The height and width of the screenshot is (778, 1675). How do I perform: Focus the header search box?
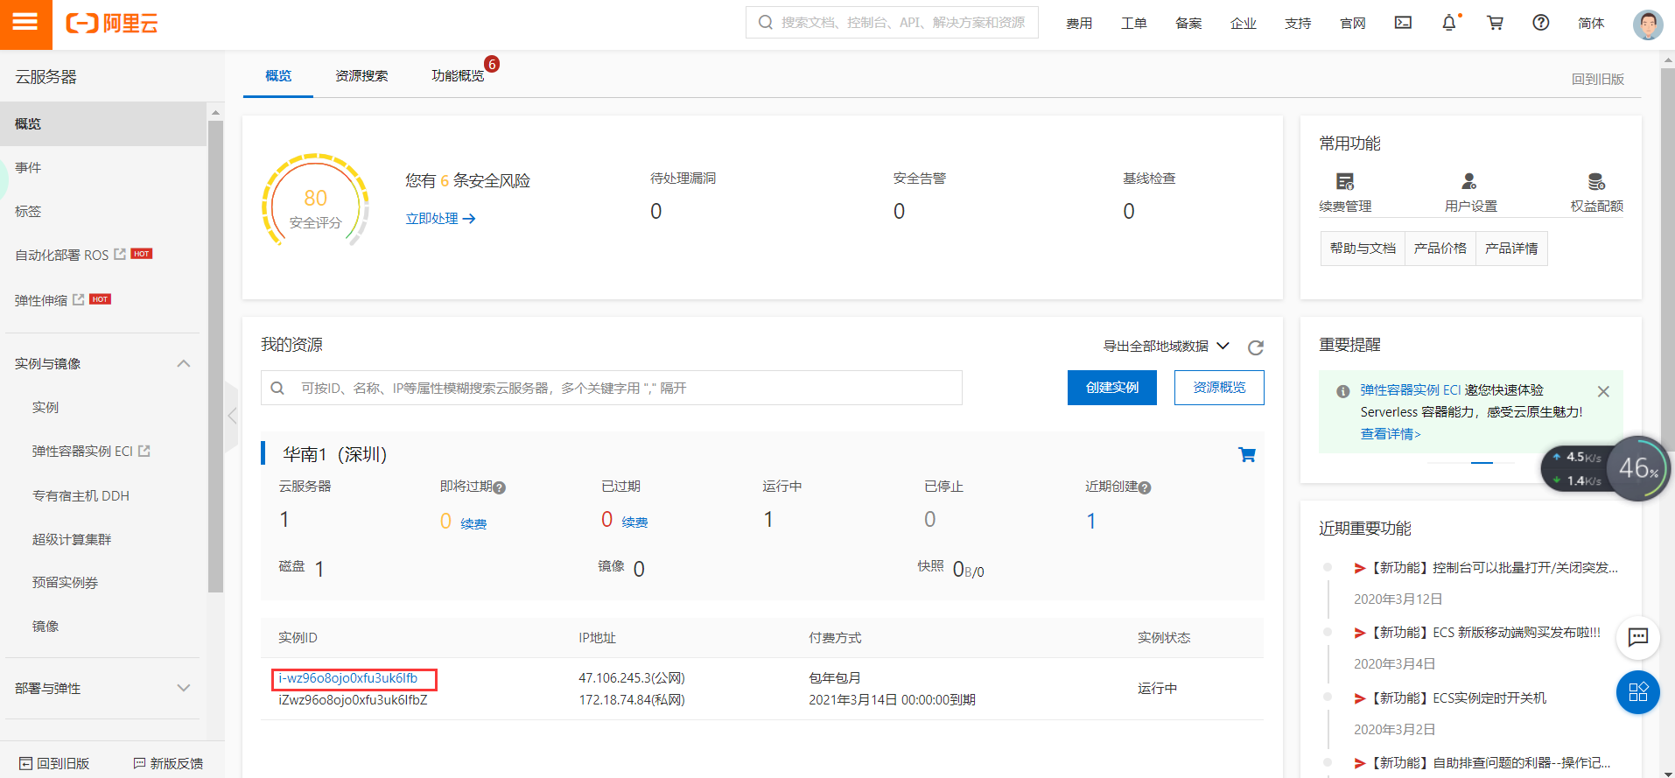coord(892,23)
